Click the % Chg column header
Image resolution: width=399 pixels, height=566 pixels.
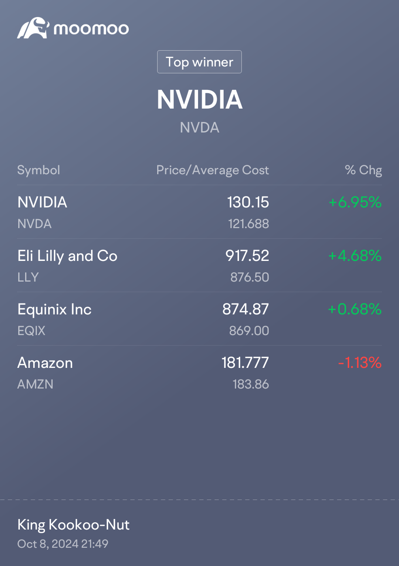click(x=363, y=170)
